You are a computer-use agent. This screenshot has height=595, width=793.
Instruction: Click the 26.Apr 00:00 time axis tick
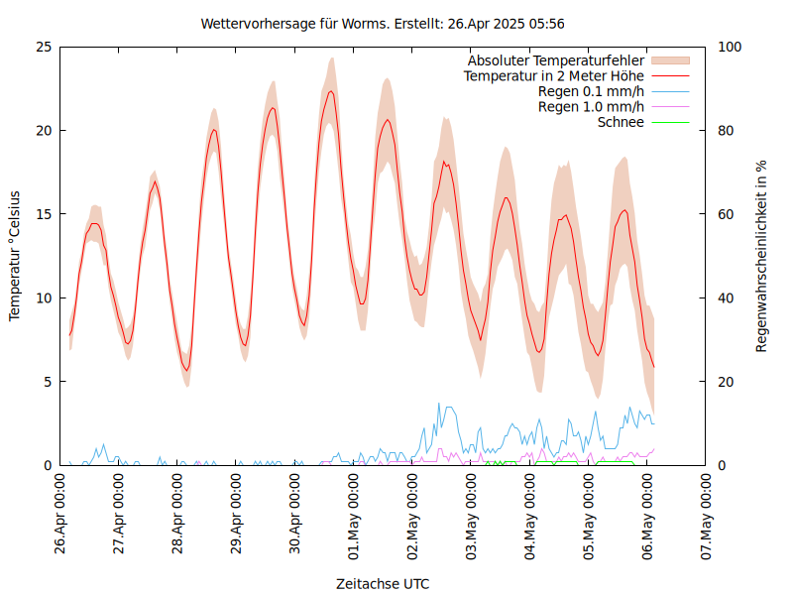pyautogui.click(x=60, y=515)
